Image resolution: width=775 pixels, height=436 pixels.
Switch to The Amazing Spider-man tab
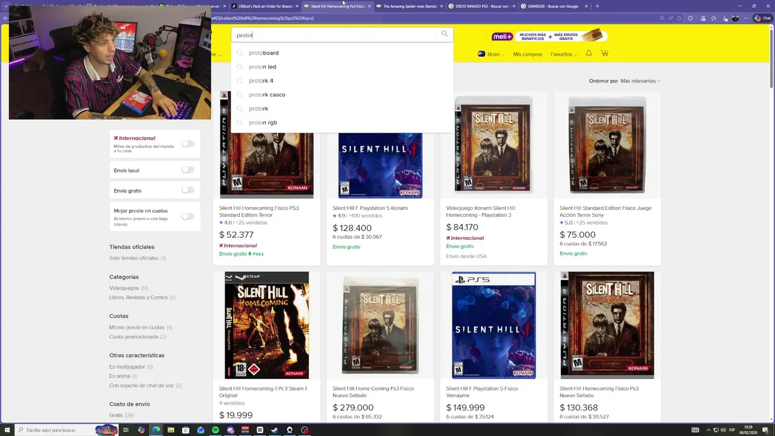409,6
